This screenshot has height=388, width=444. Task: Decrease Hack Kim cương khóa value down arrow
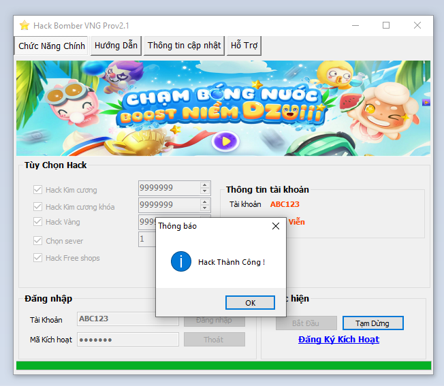tap(204, 208)
